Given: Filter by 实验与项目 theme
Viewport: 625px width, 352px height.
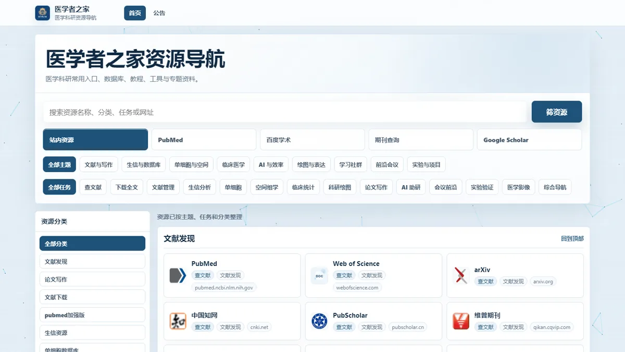Looking at the screenshot, I should click(427, 165).
